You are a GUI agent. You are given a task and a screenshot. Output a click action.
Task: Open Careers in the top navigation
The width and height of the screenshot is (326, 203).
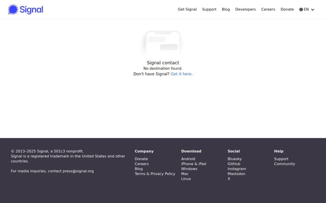[x=268, y=9]
